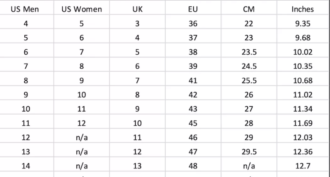Select the 29.5 CM cell

point(249,152)
